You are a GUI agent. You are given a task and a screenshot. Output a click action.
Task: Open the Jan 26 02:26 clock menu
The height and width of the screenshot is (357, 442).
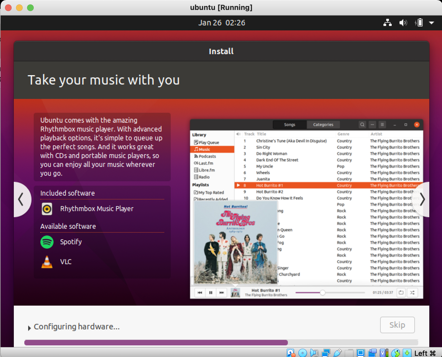coord(222,23)
